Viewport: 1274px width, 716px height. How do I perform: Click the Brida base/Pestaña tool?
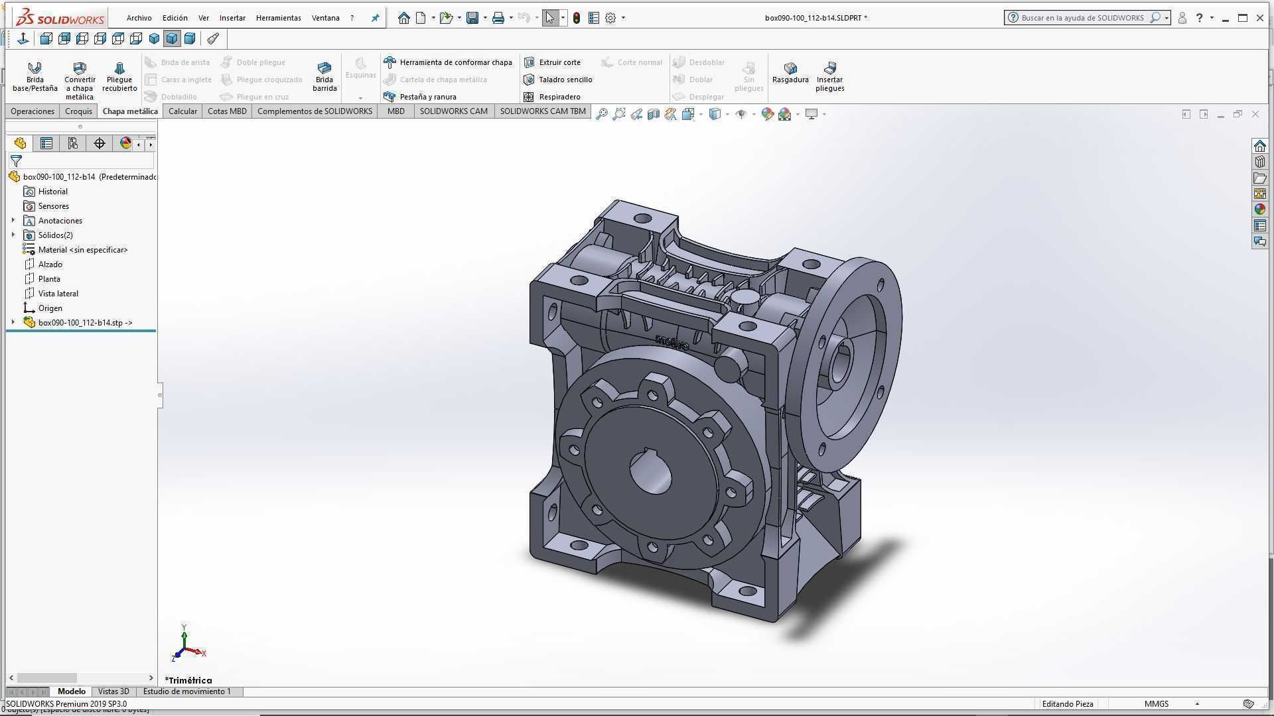[35, 76]
